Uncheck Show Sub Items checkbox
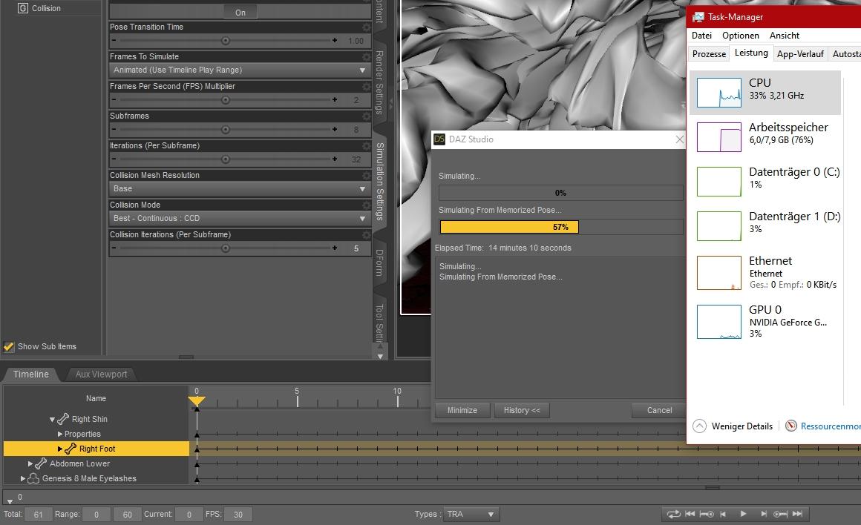861x525 pixels. pyautogui.click(x=8, y=346)
